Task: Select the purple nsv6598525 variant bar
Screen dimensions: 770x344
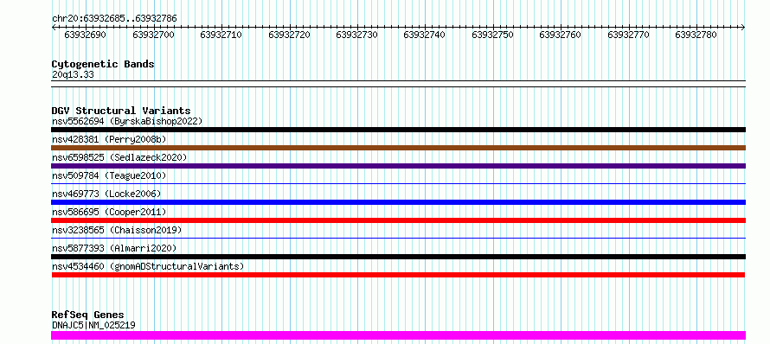Action: pyautogui.click(x=398, y=166)
